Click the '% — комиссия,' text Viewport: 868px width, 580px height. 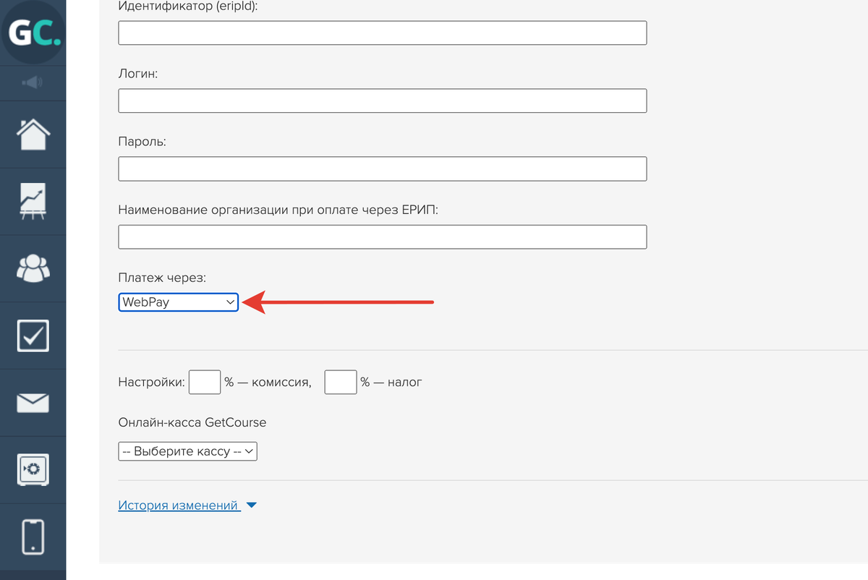coord(268,382)
